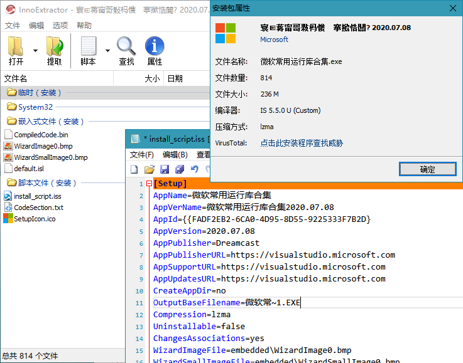
Task: Click the new file icon in script editor
Action: tap(134, 169)
